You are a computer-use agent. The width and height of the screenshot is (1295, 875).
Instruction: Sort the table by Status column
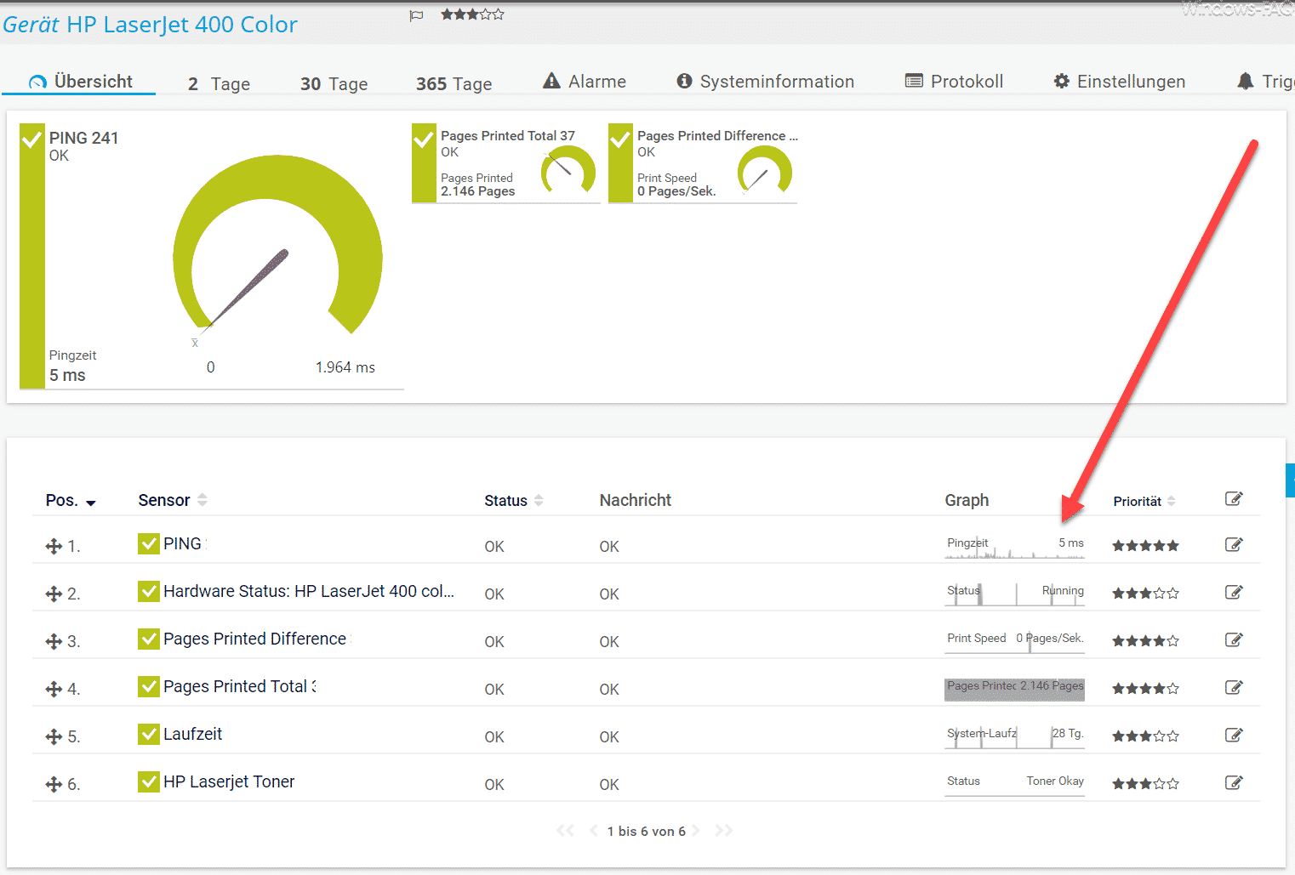(513, 501)
